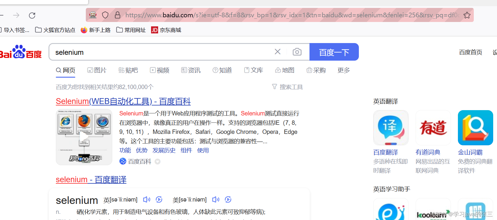497x220 pixels.
Task: Expand the arrow beside 百度百科 source
Action: tap(158, 161)
